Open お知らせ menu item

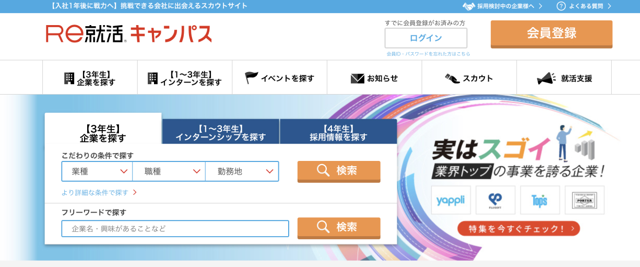tap(374, 78)
